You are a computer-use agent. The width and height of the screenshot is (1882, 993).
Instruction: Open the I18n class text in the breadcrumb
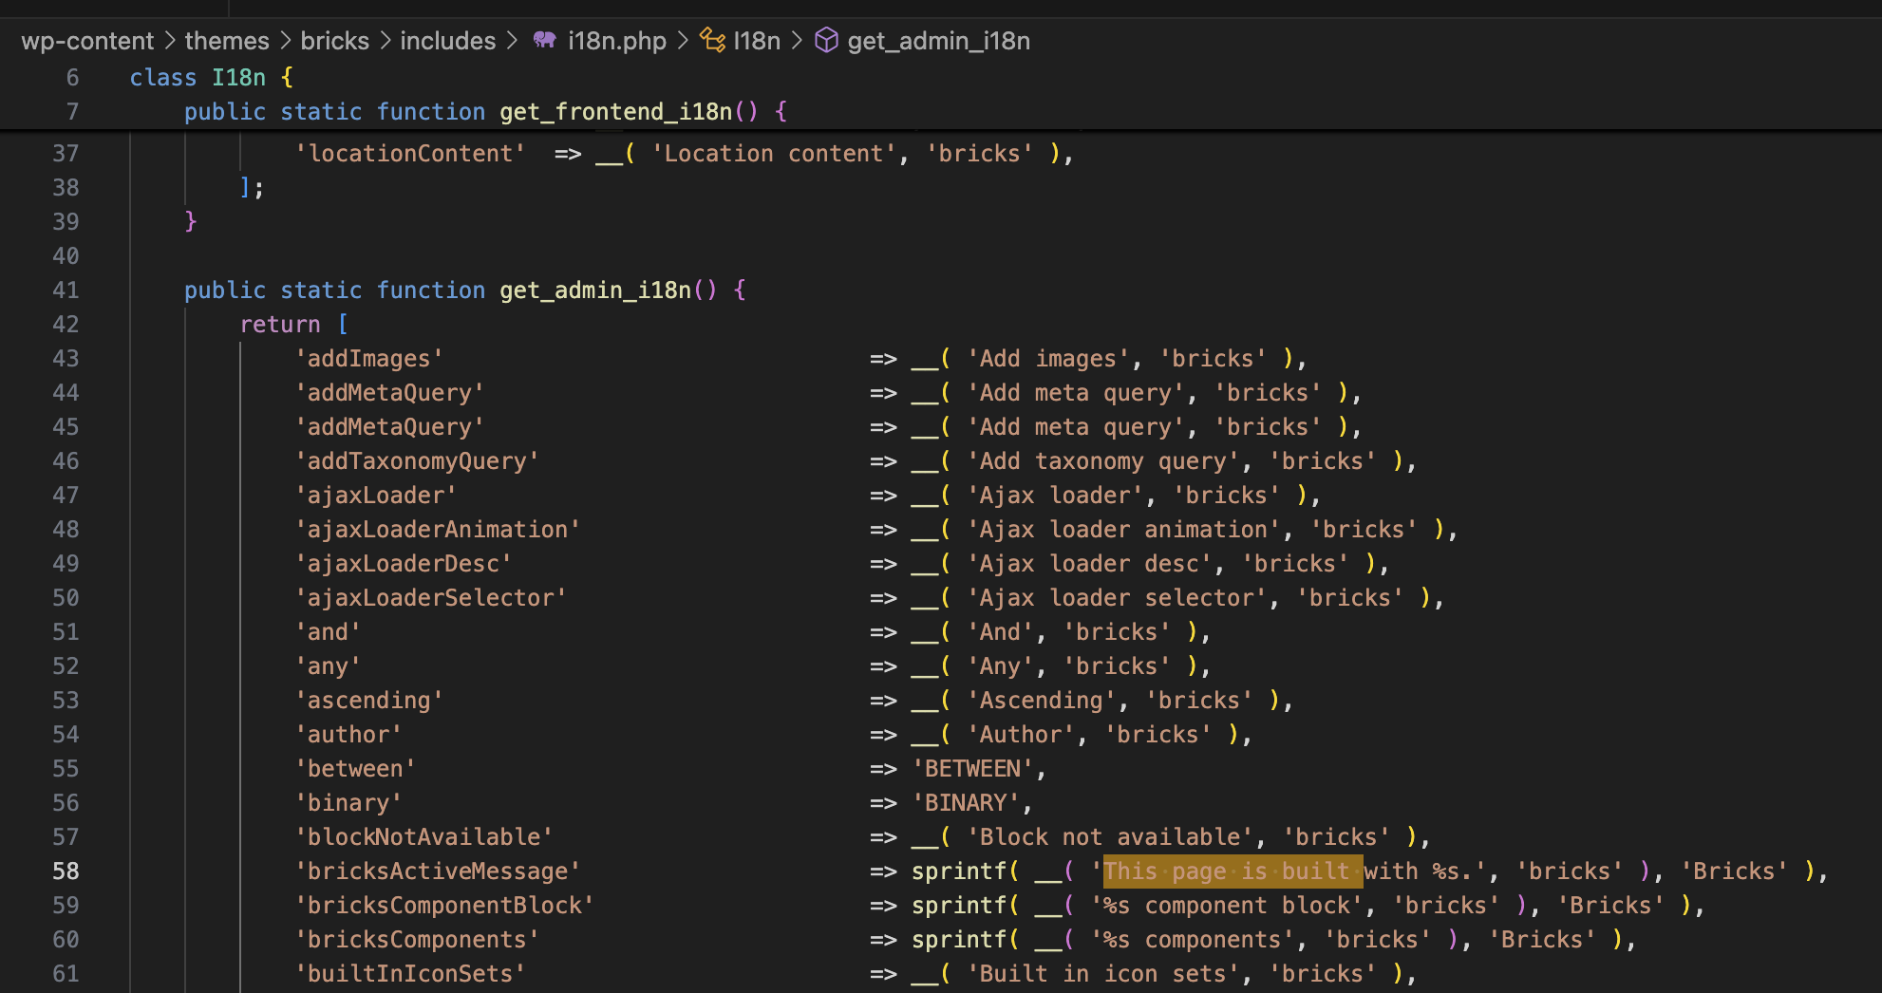click(x=757, y=41)
